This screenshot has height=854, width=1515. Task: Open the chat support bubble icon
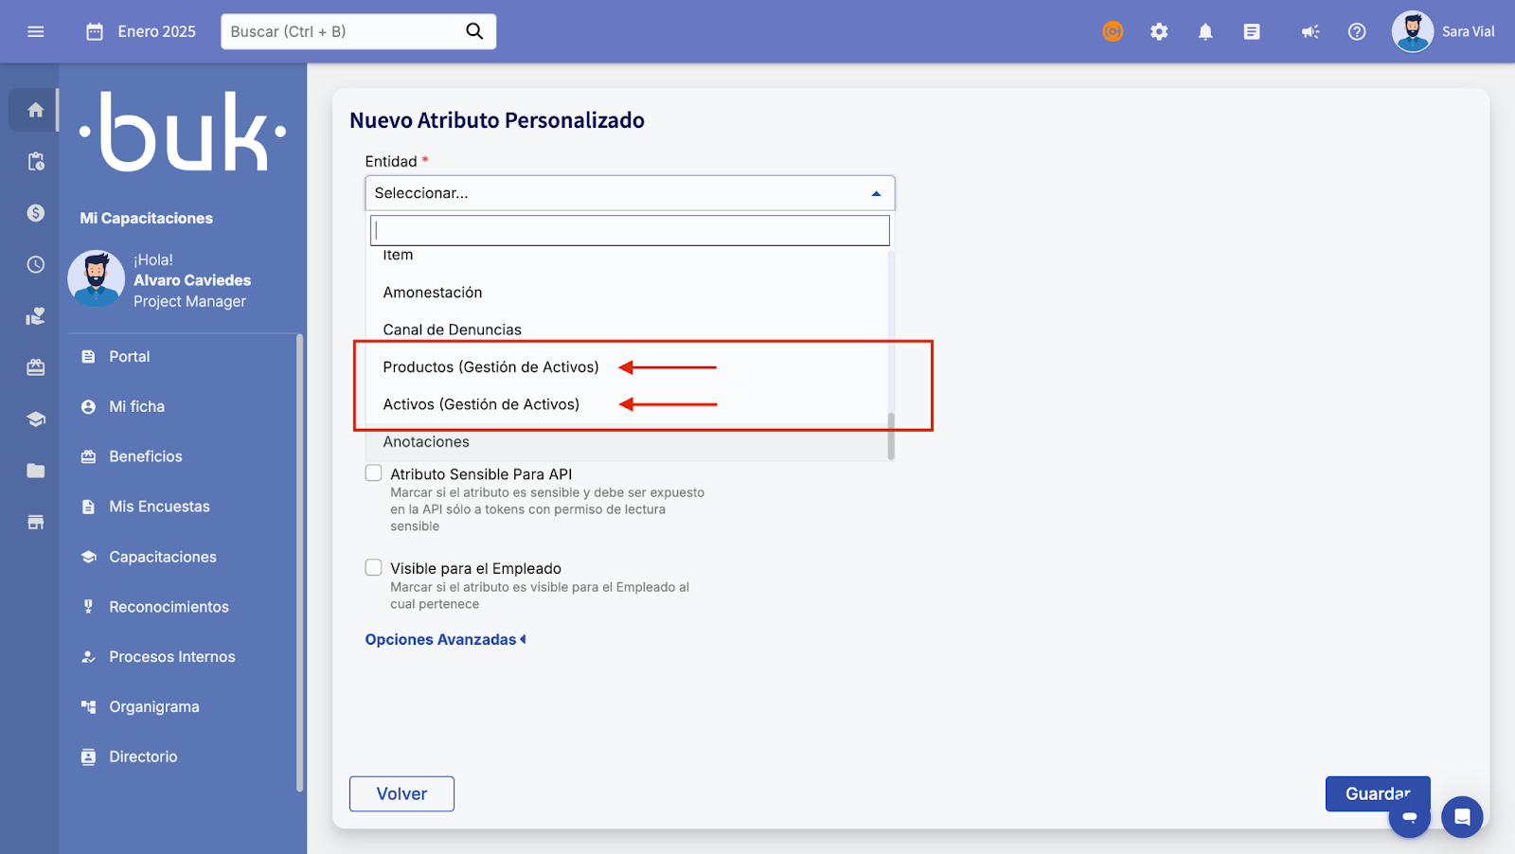pos(1462,816)
